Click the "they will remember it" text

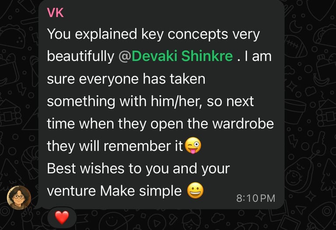tap(115, 146)
